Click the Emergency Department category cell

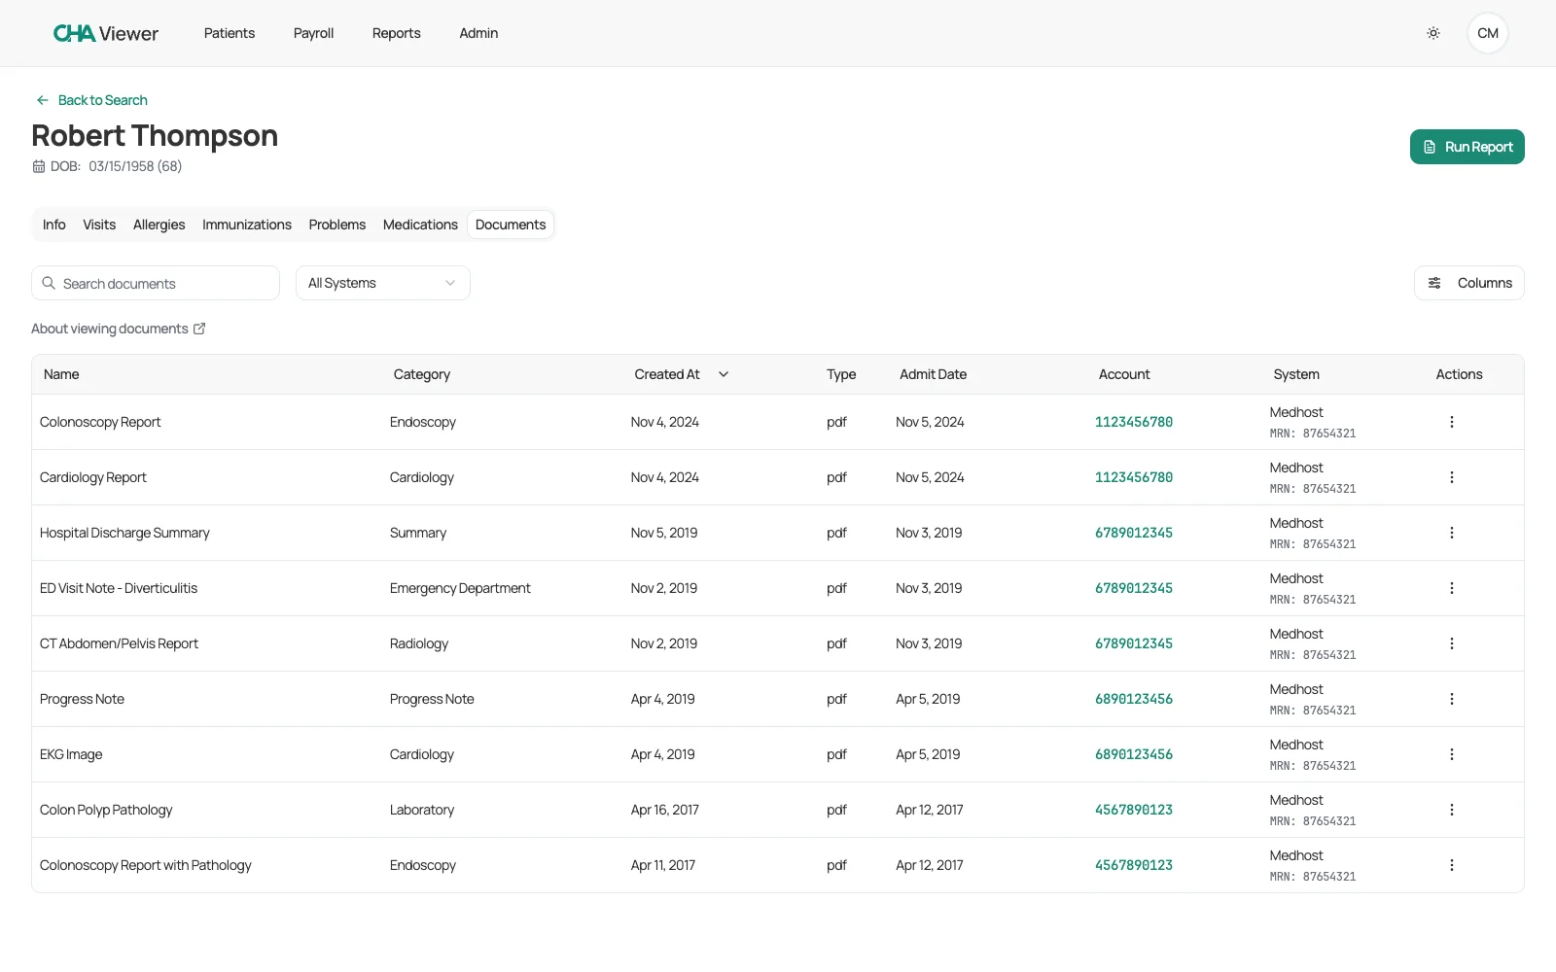(x=460, y=588)
